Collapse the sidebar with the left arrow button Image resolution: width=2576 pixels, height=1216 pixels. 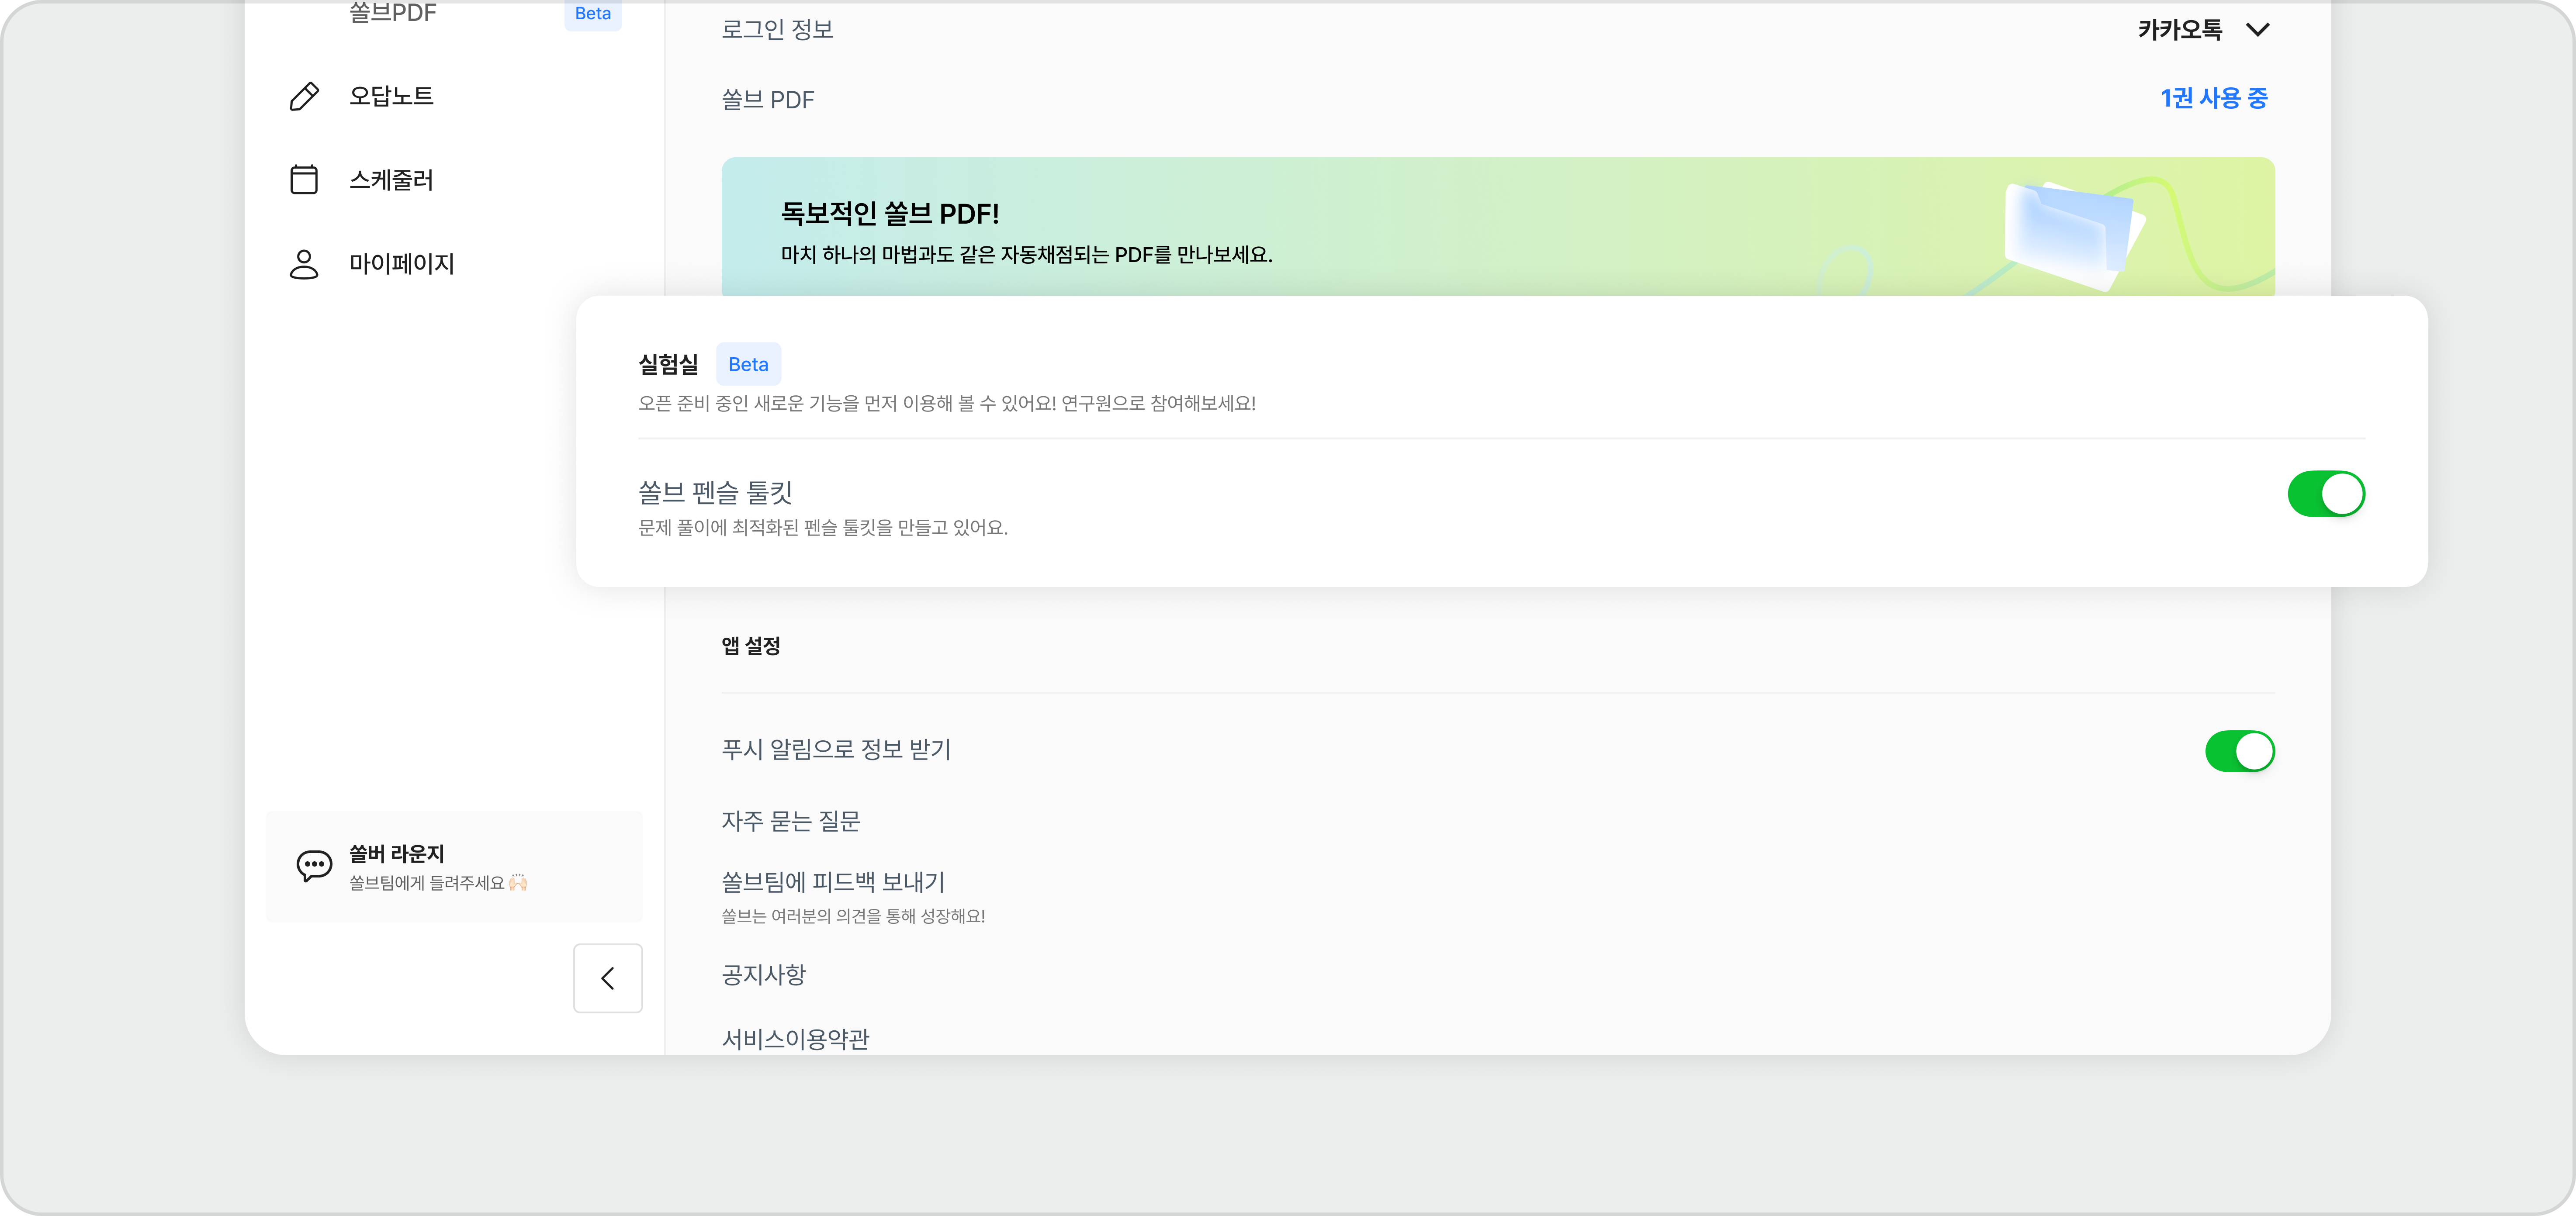(x=608, y=978)
